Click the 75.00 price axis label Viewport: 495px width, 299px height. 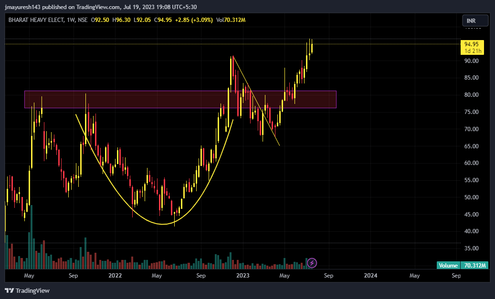471,112
